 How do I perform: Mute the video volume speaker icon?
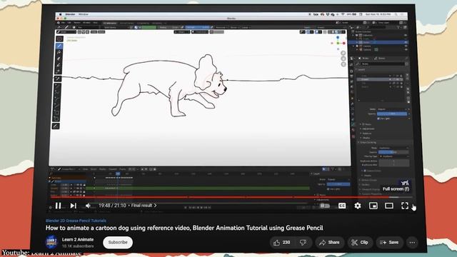88,206
